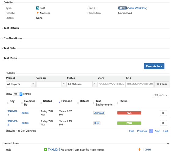Click the Start date input field

112,84
